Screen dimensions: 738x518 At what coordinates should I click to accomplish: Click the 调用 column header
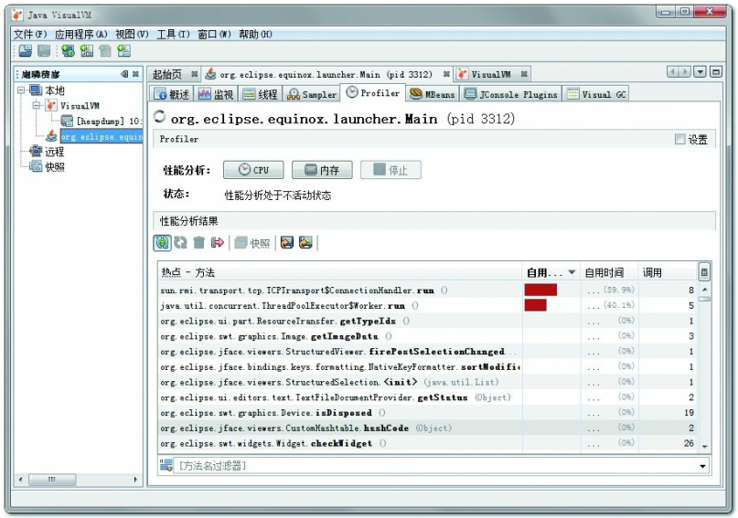pos(668,272)
